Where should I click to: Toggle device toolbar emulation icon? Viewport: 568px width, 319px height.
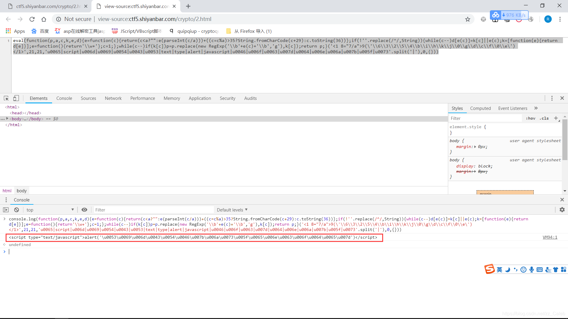coord(16,98)
